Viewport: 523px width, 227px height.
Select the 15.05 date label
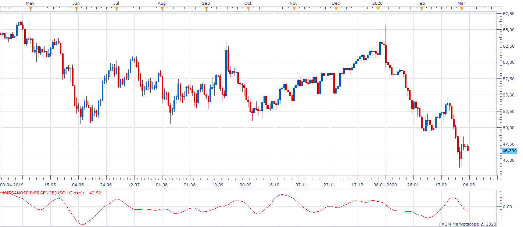coord(50,185)
